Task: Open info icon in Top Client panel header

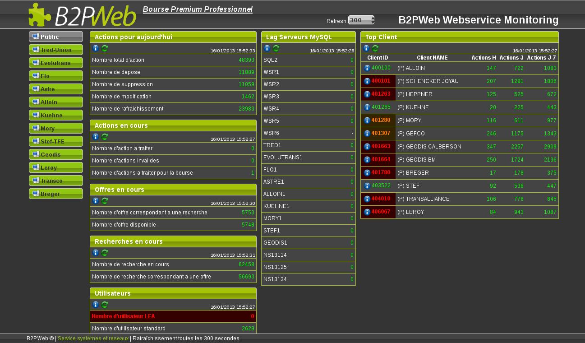Action: coord(366,48)
